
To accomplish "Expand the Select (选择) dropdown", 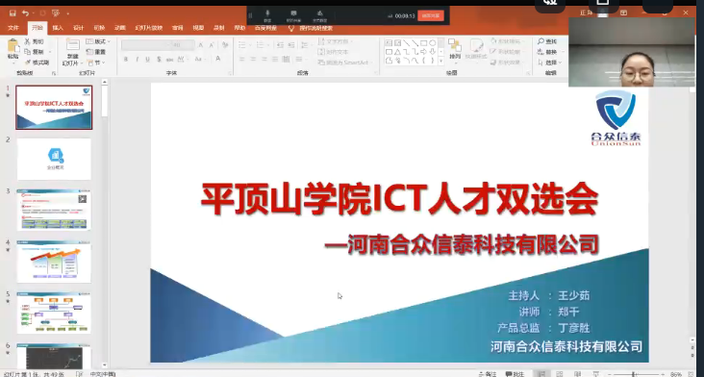I will (x=550, y=63).
